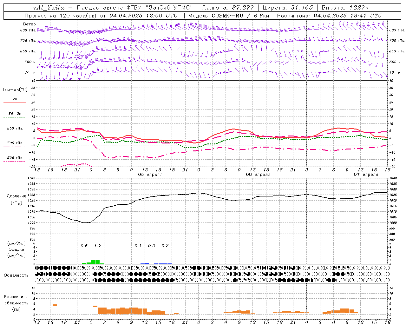Screen dimensions: 406x325
Task: Select the text 'Предоставлено ФГБУ "ЗапСиб УГМС"'
Action: [135, 8]
